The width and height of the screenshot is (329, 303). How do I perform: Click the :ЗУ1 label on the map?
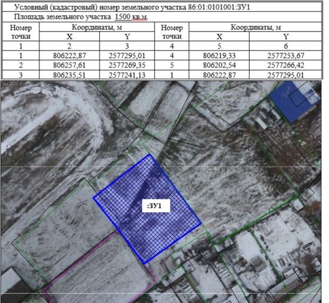click(156, 206)
